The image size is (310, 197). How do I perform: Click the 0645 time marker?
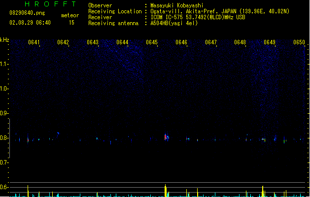pyautogui.click(x=152, y=42)
